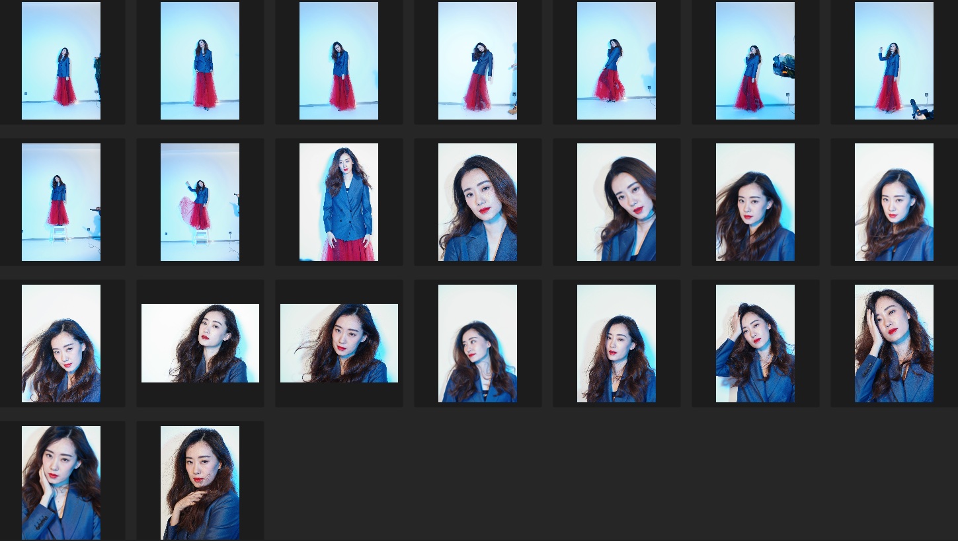The width and height of the screenshot is (958, 541).
Task: Open the full-body photo with swirling red skirt
Action: point(616,61)
